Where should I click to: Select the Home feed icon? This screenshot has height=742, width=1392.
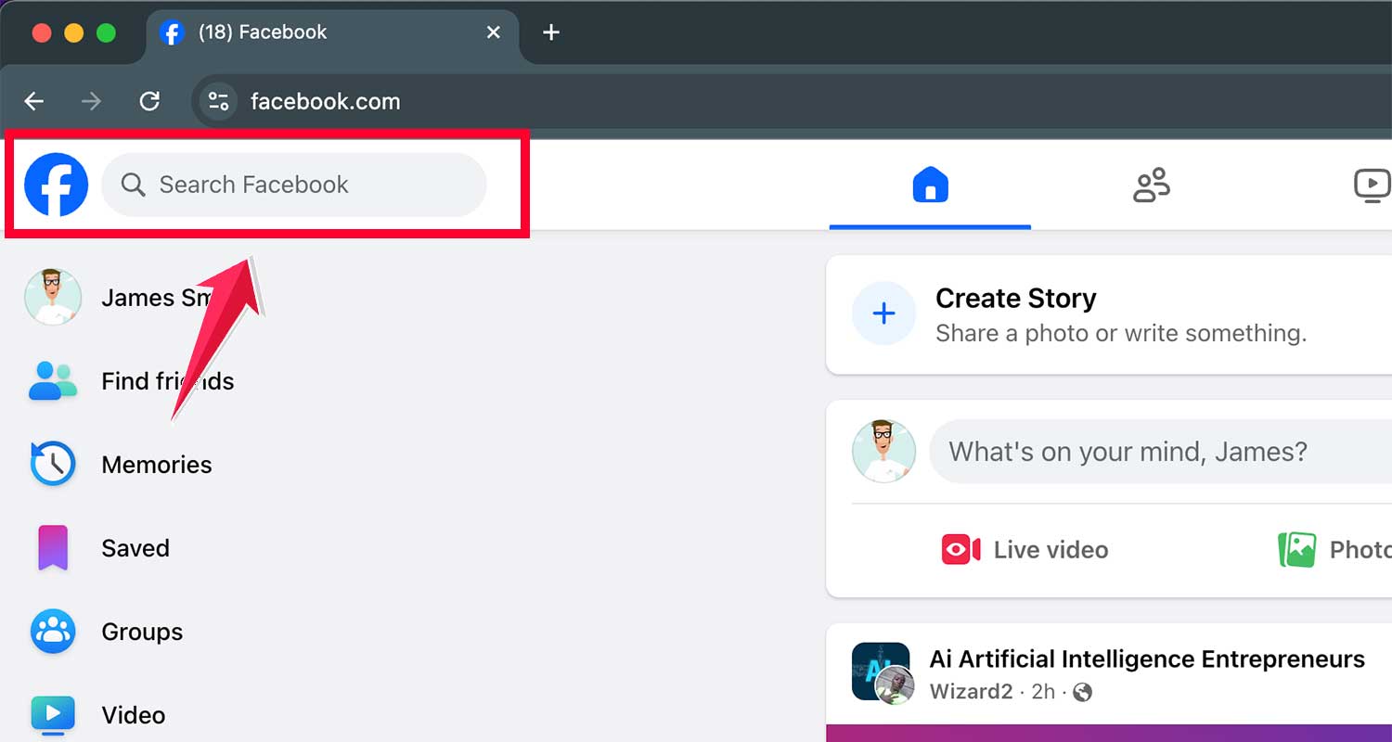[x=930, y=185]
